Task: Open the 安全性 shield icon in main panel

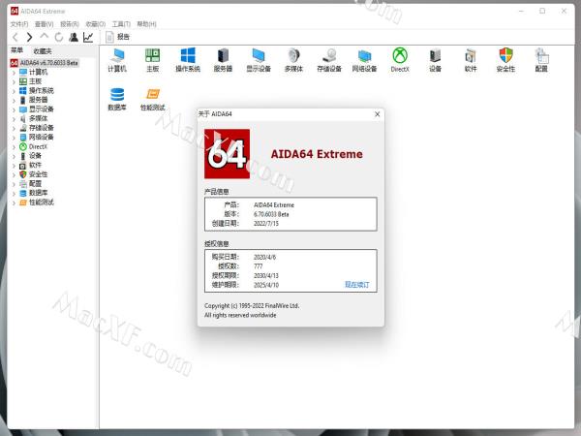Action: coord(505,60)
